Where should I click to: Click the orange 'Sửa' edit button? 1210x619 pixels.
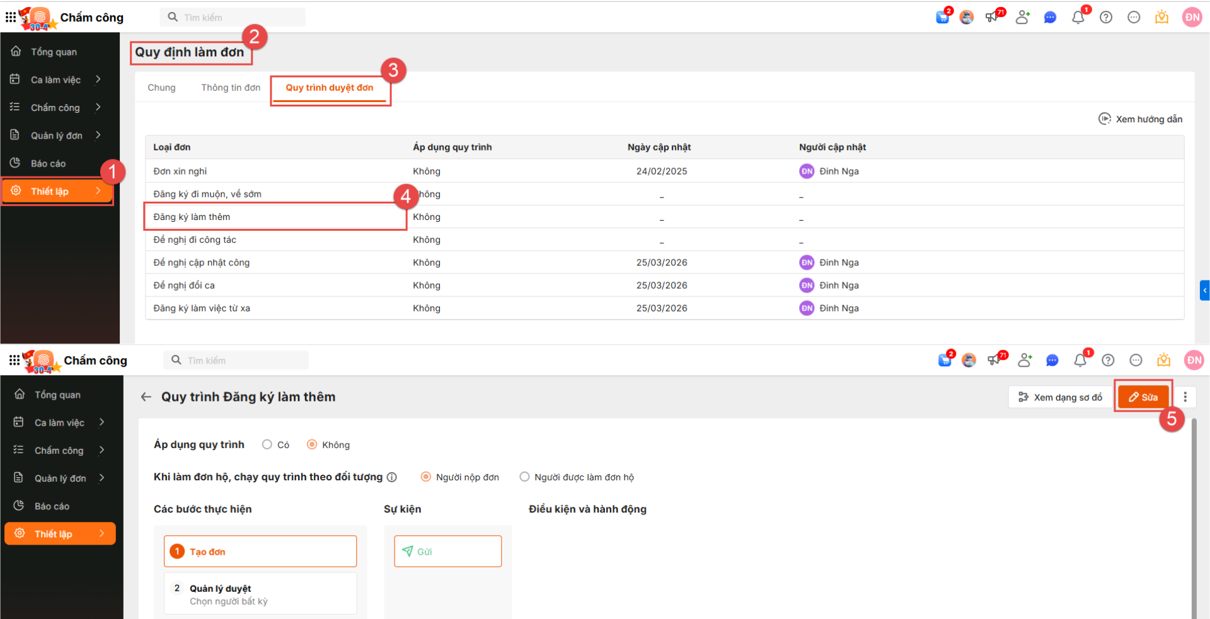tap(1143, 397)
